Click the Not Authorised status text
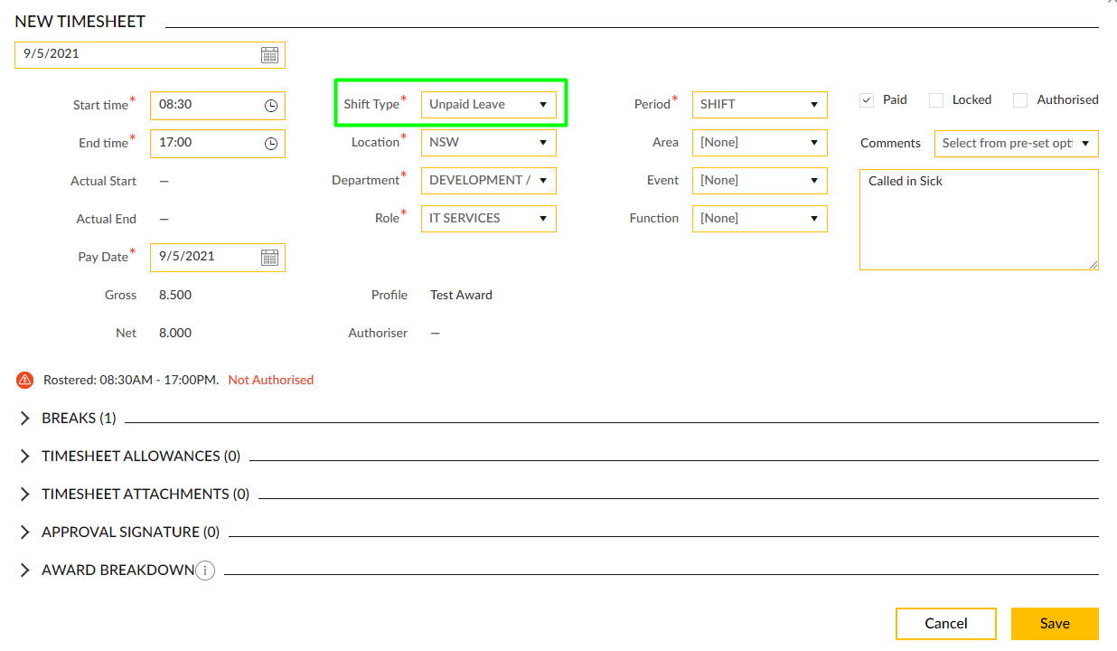 click(x=271, y=381)
